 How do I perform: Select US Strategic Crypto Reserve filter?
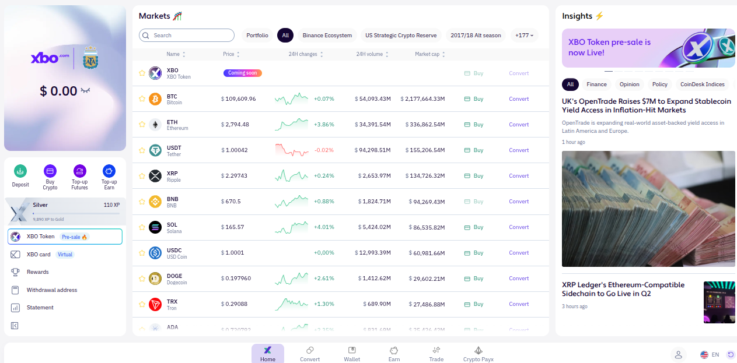pyautogui.click(x=401, y=36)
